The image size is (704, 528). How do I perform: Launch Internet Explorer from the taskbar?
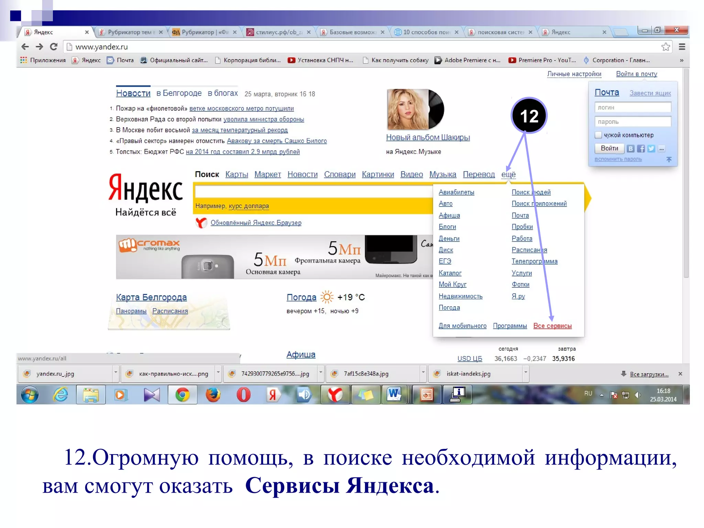click(60, 395)
